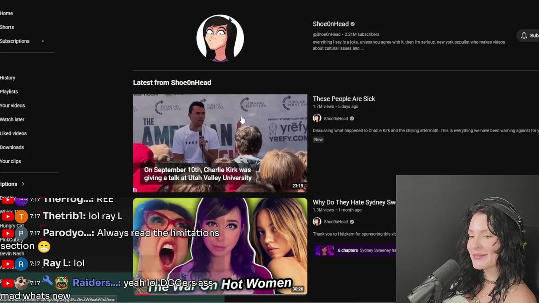The width and height of the screenshot is (539, 303).
Task: Open Downloads in sidebar
Action: [12, 147]
